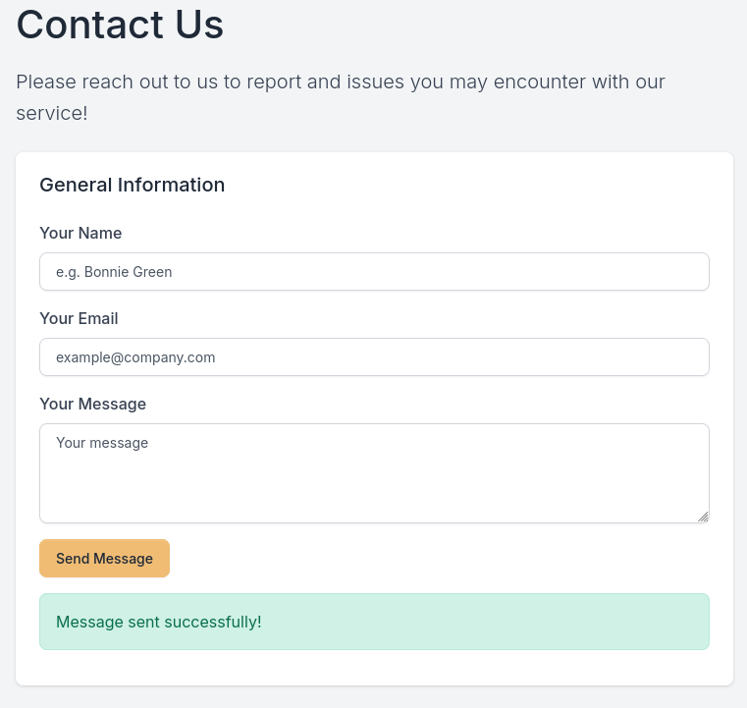Click the "example@company.com" placeholder text
This screenshot has width=747, height=708.
pos(135,357)
